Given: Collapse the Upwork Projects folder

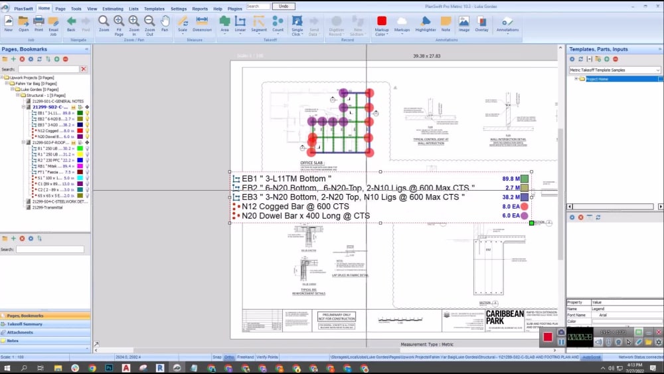Looking at the screenshot, I should 2,78.
